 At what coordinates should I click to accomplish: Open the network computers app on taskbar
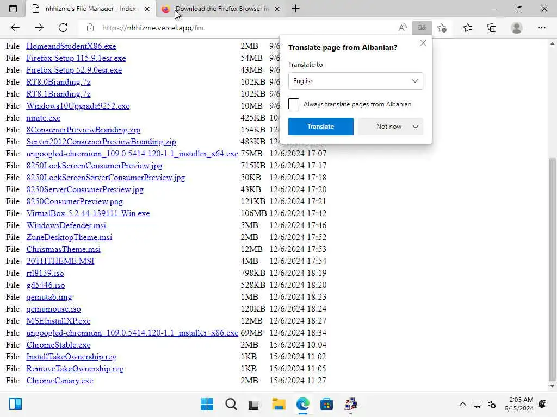tap(351, 404)
